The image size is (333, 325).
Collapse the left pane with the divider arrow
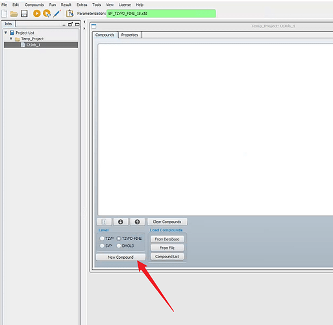tap(84, 22)
